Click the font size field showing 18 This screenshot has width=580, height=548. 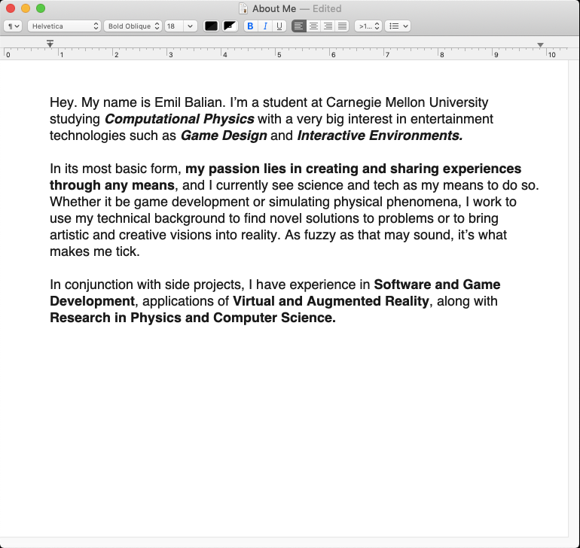174,26
